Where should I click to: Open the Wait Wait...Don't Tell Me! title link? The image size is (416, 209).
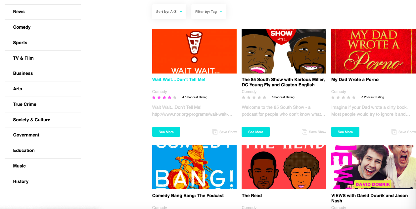(179, 79)
